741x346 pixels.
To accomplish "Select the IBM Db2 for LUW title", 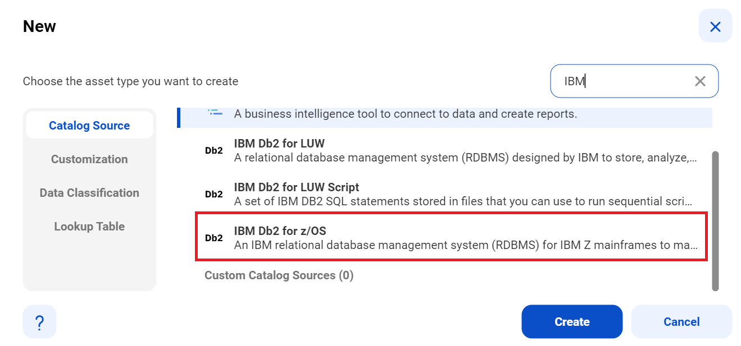I will 279,144.
